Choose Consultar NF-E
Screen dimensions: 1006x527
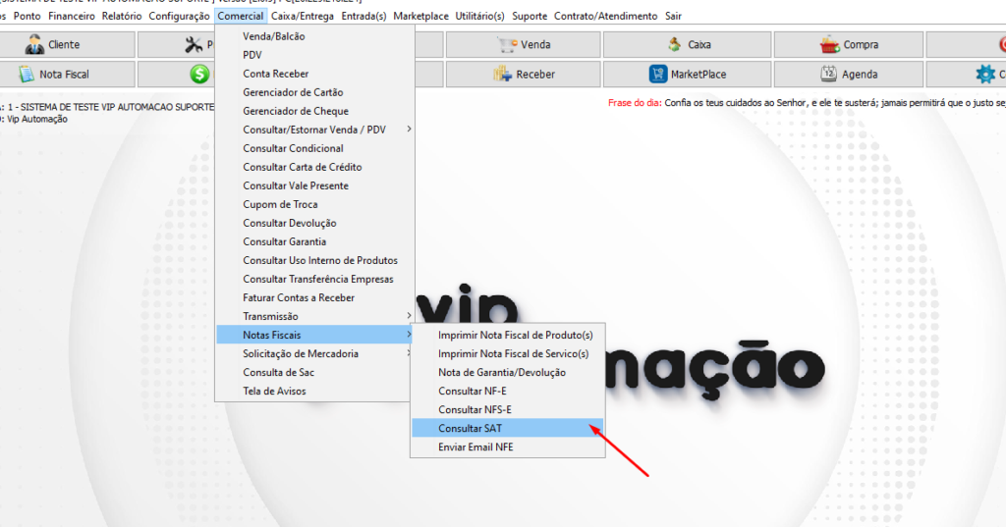point(508,391)
